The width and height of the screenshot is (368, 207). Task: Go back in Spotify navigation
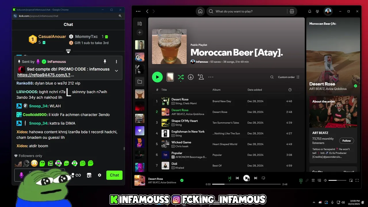147,11
